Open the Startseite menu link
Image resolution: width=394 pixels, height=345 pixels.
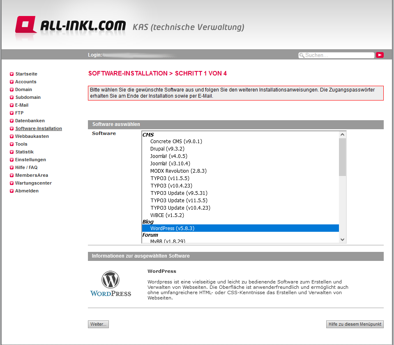pyautogui.click(x=26, y=74)
